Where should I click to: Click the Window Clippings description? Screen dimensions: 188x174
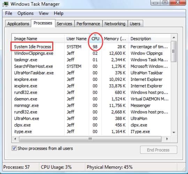pyautogui.click(x=147, y=53)
